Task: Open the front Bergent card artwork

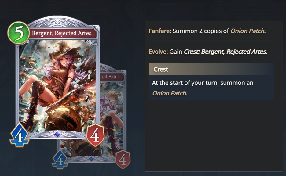Action: 57,85
